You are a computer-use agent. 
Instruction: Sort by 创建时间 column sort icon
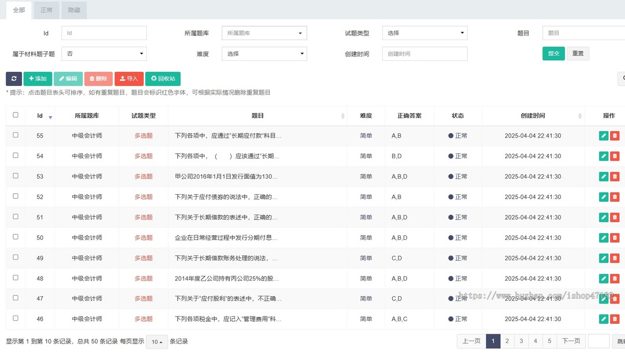[580, 116]
